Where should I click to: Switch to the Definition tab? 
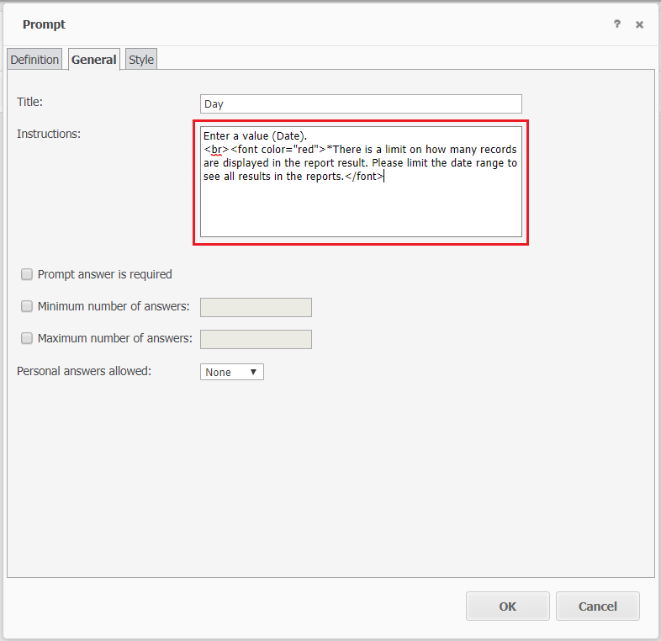(34, 60)
